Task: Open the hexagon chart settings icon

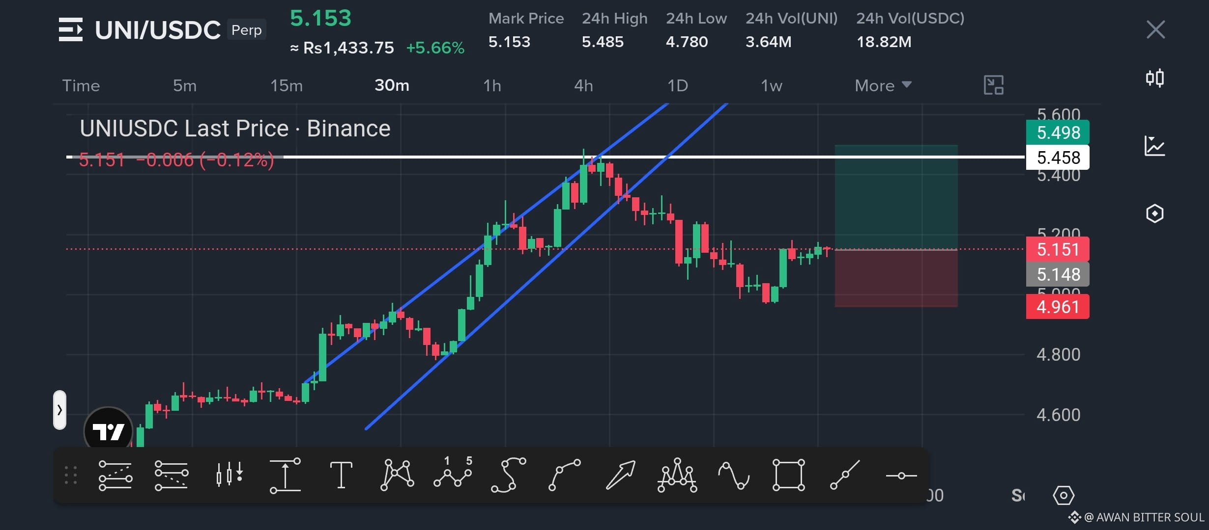Action: 1154,213
